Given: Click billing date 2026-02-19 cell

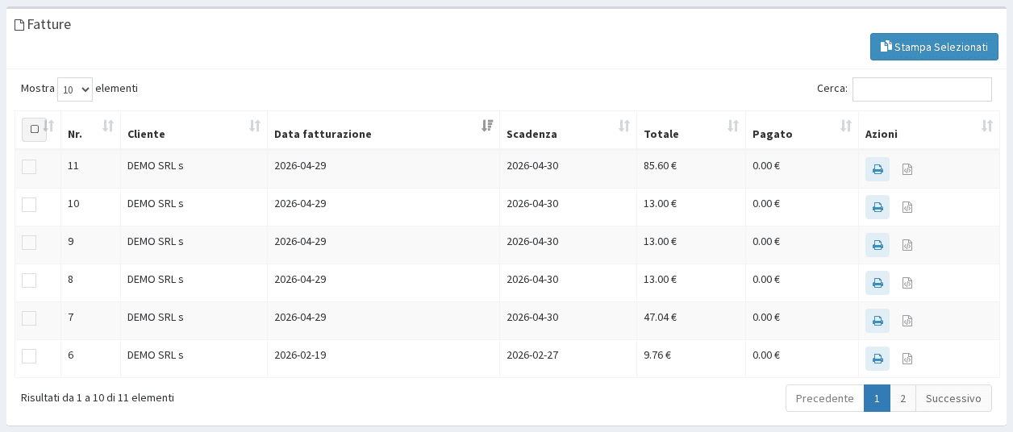Looking at the screenshot, I should pos(383,359).
